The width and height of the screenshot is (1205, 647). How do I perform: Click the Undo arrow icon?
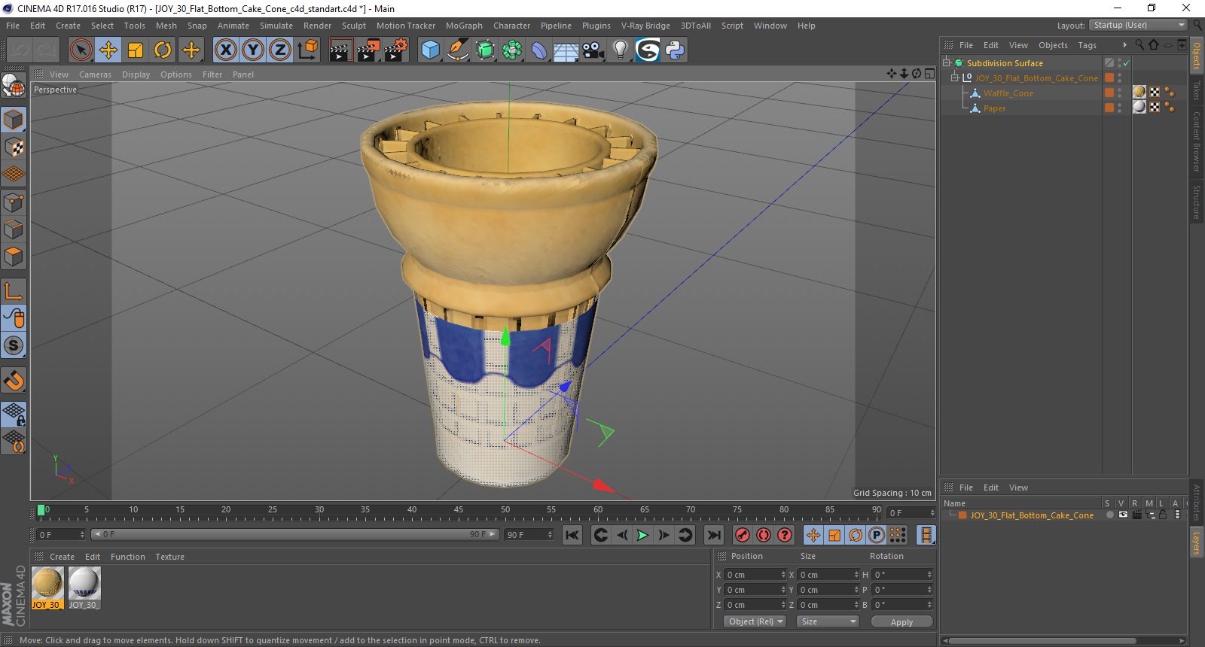point(20,50)
